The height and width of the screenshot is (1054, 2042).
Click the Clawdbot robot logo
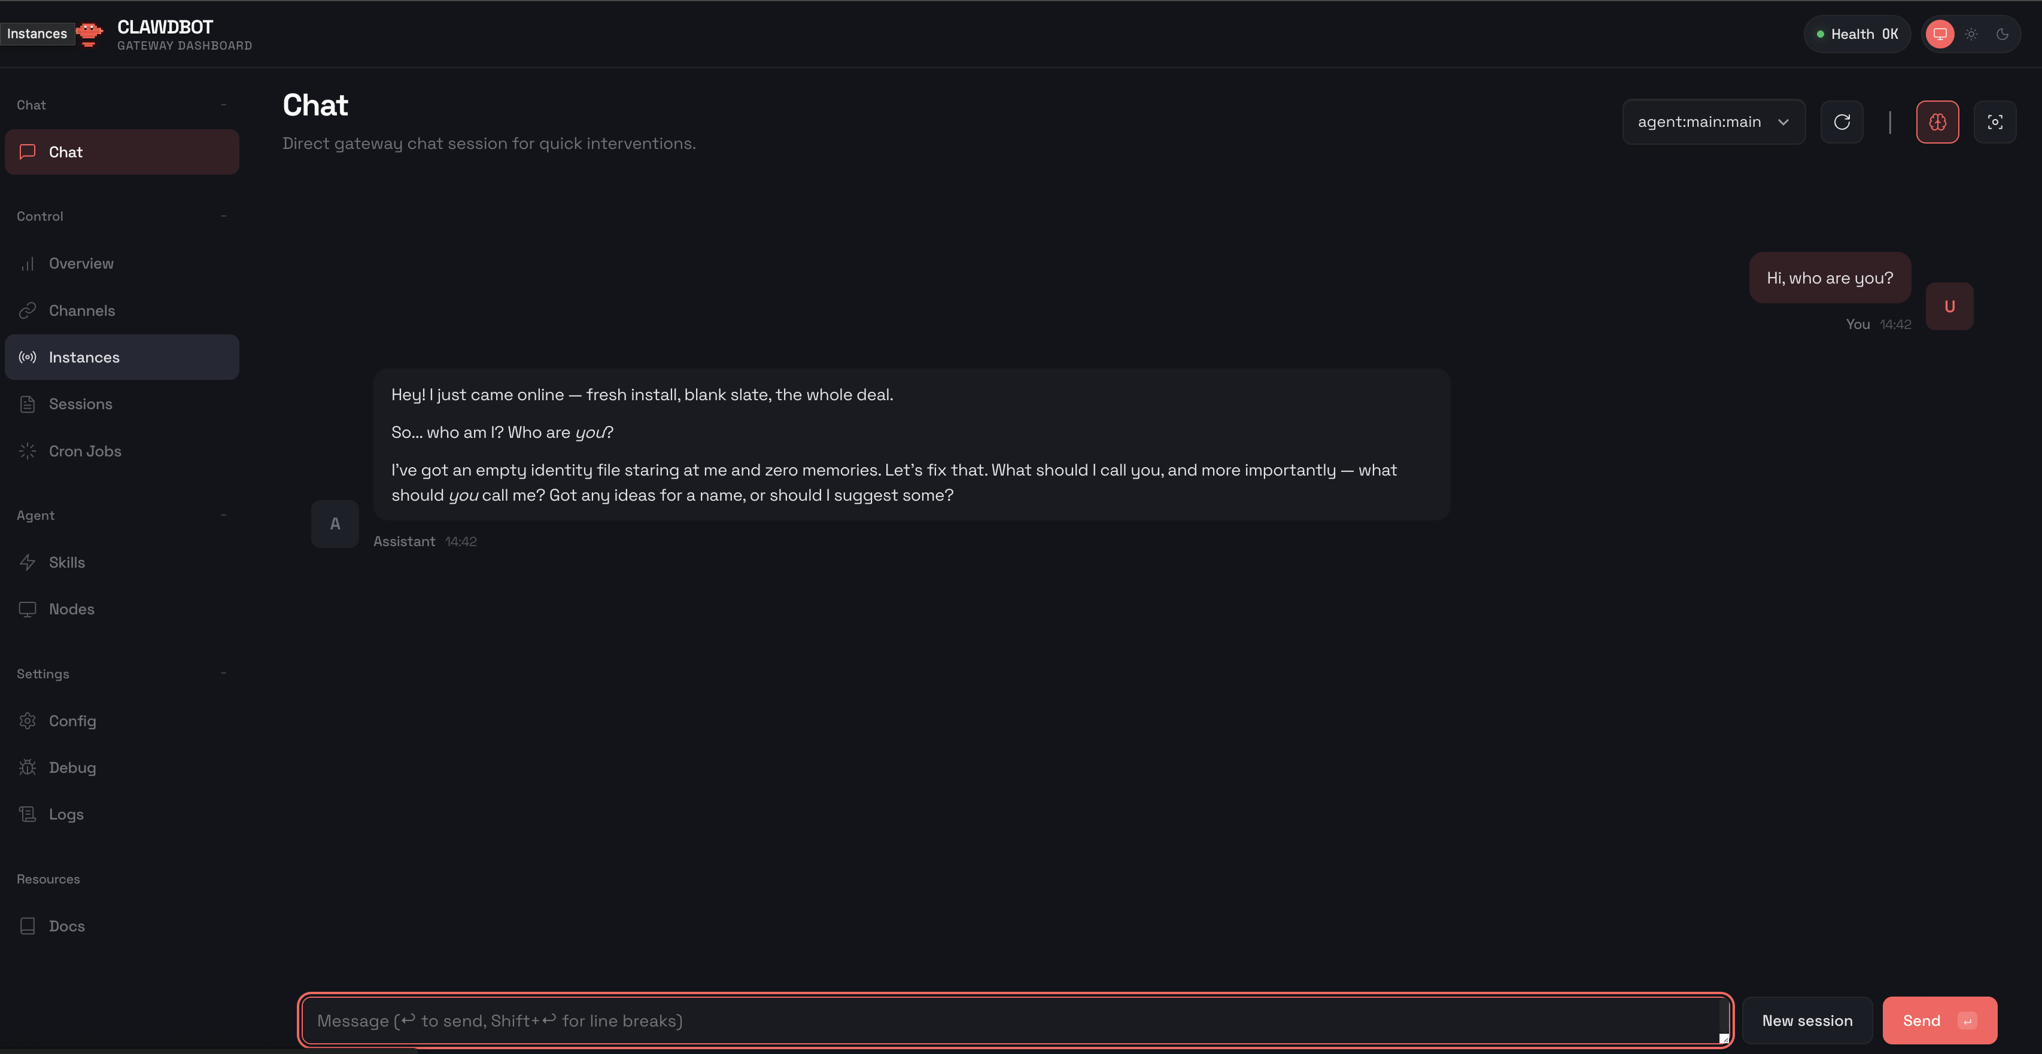90,33
